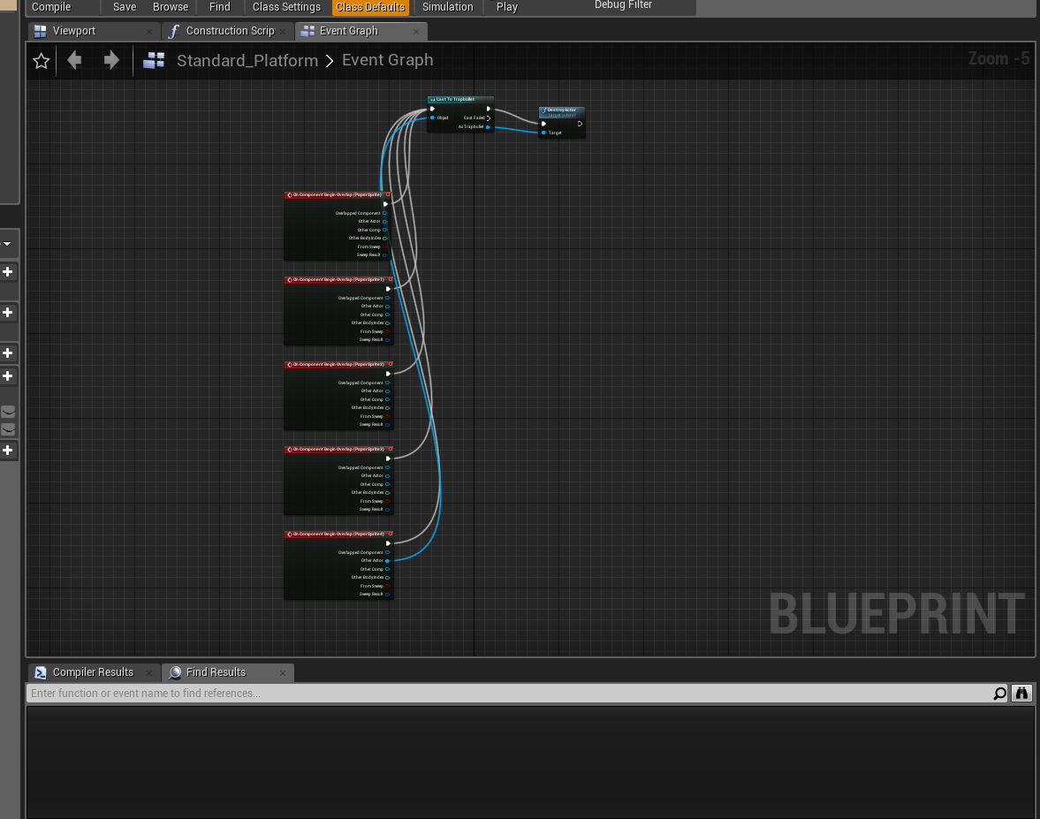Select the DestroyActor function node

click(562, 111)
